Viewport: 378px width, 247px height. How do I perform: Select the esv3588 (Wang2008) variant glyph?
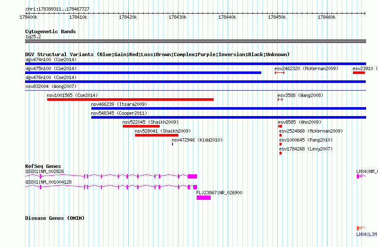pos(280,99)
